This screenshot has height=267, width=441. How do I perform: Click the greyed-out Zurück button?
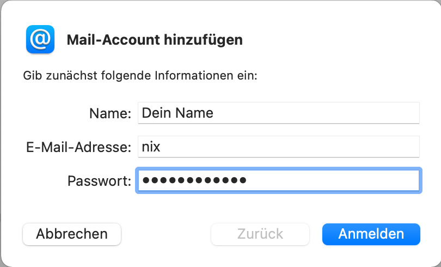pyautogui.click(x=260, y=234)
